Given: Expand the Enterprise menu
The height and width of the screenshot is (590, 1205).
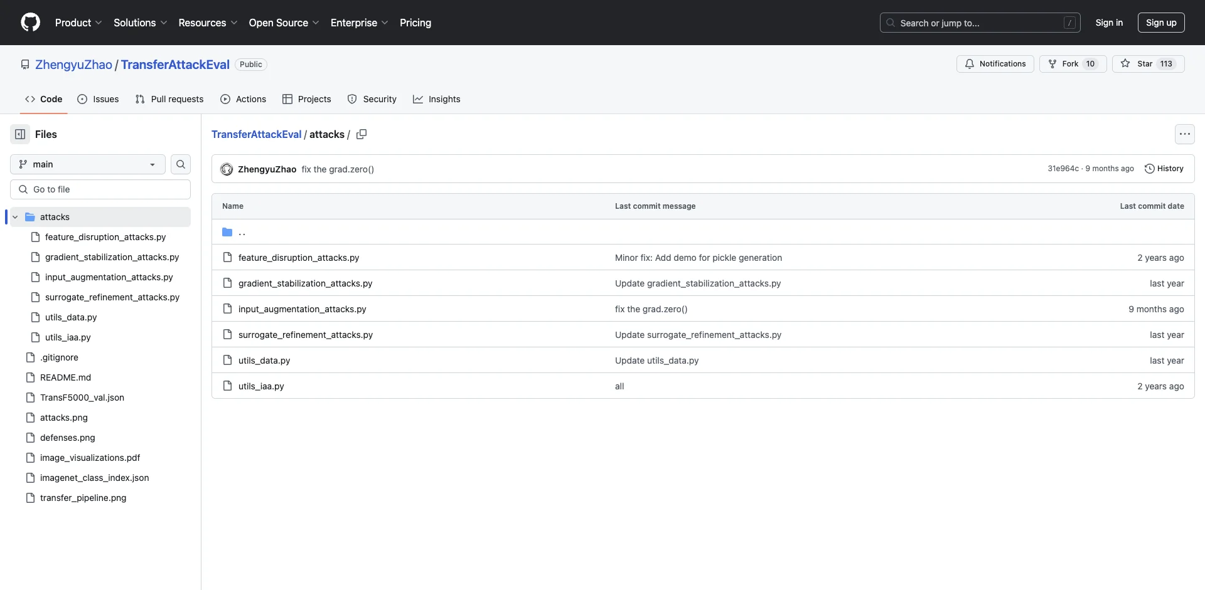Looking at the screenshot, I should [359, 23].
